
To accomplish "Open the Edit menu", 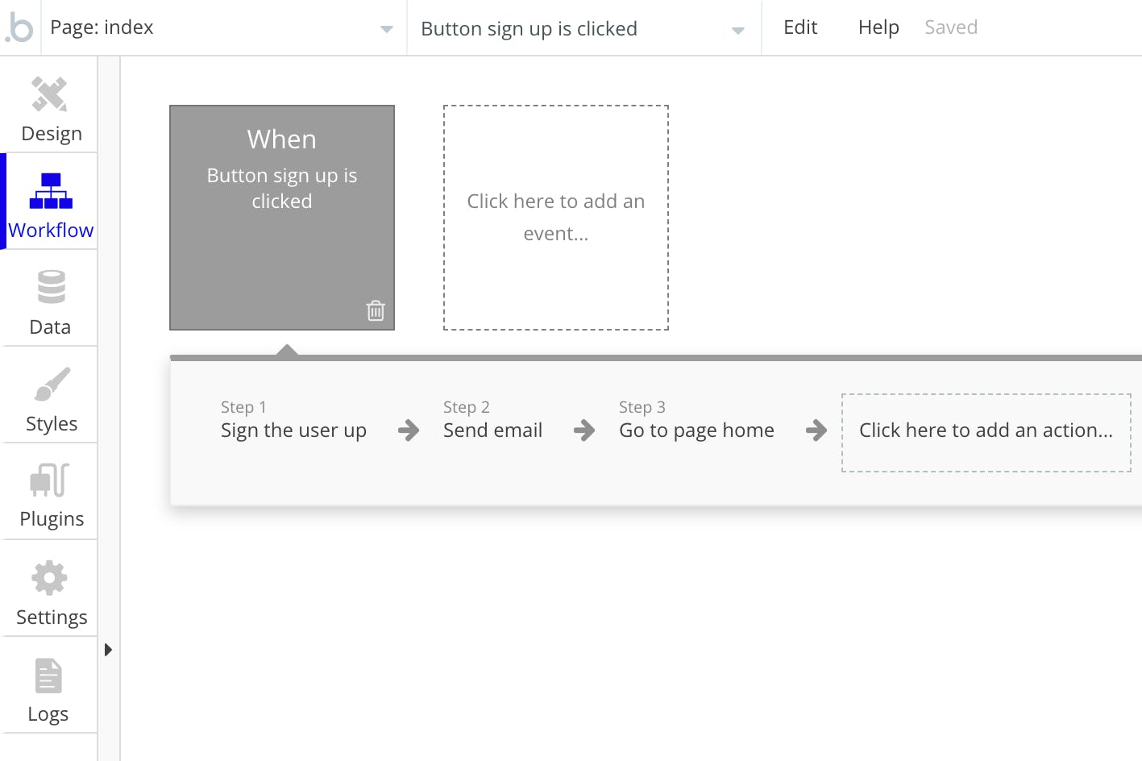I will pyautogui.click(x=799, y=27).
